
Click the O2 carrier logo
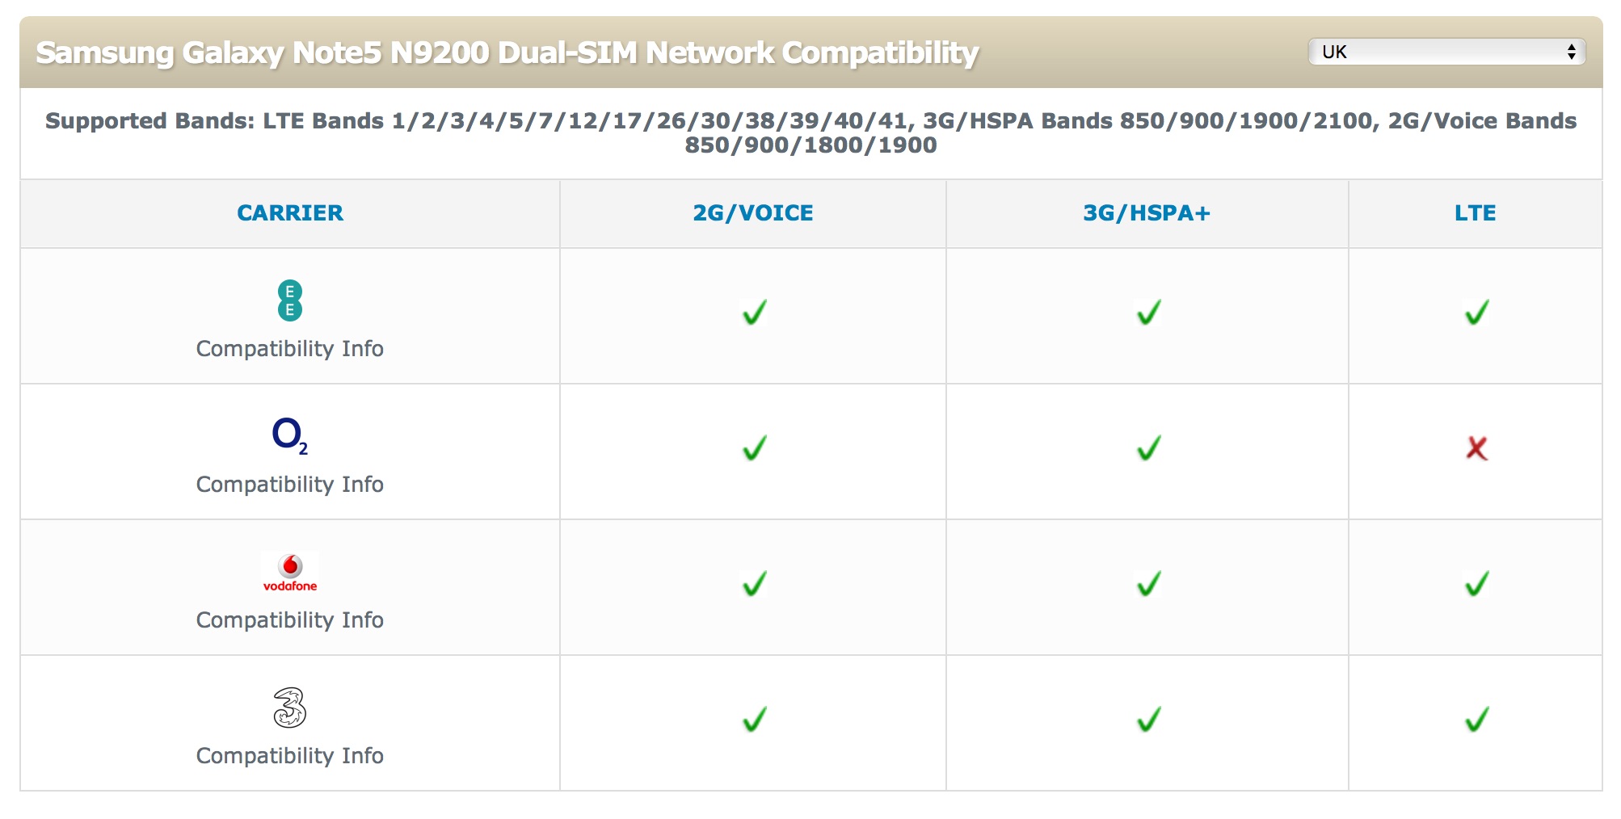(290, 435)
